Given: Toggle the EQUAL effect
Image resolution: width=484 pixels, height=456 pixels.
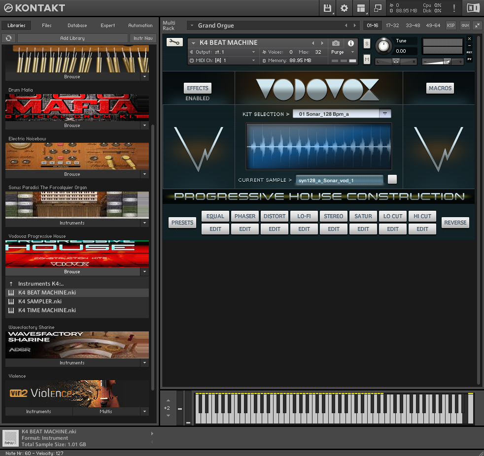Looking at the screenshot, I should (215, 216).
